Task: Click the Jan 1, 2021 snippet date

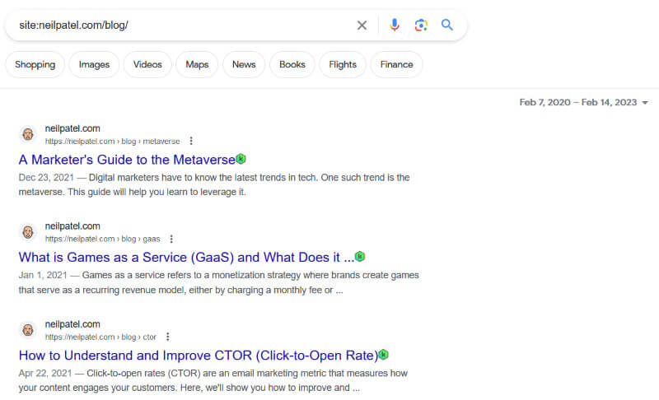Action: tap(43, 275)
